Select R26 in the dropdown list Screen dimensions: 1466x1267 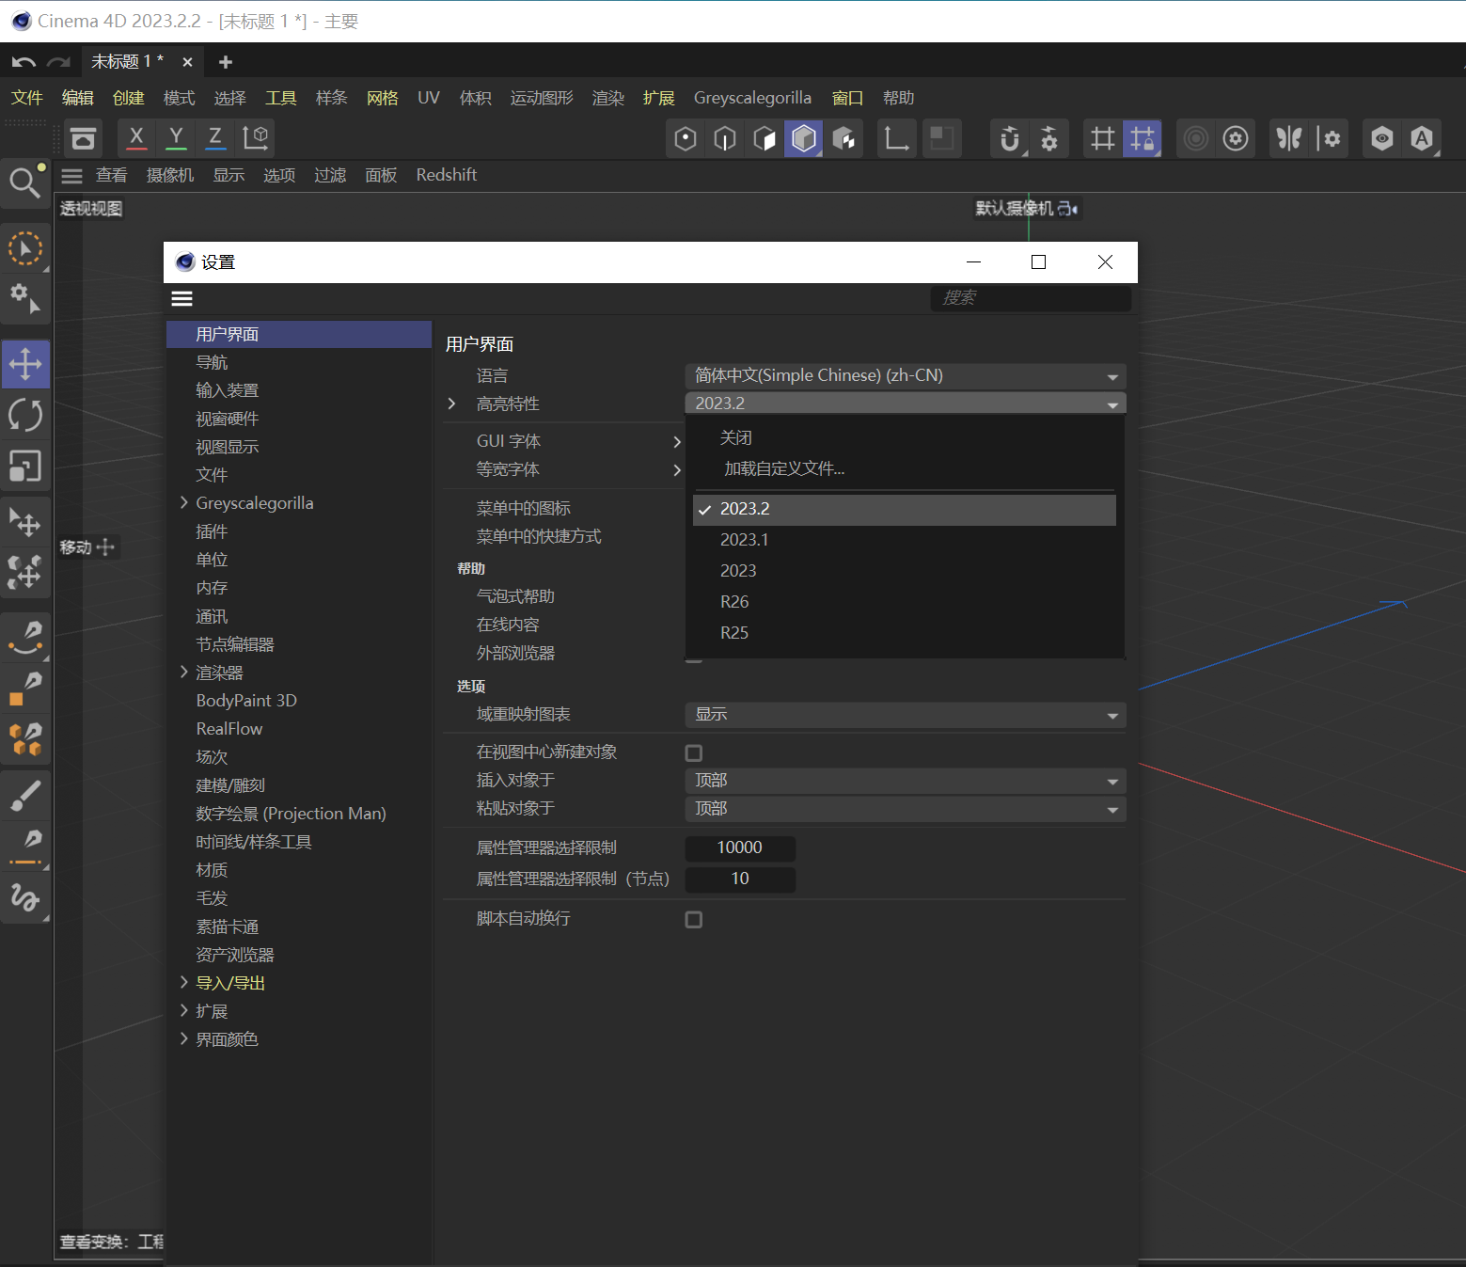click(905, 602)
